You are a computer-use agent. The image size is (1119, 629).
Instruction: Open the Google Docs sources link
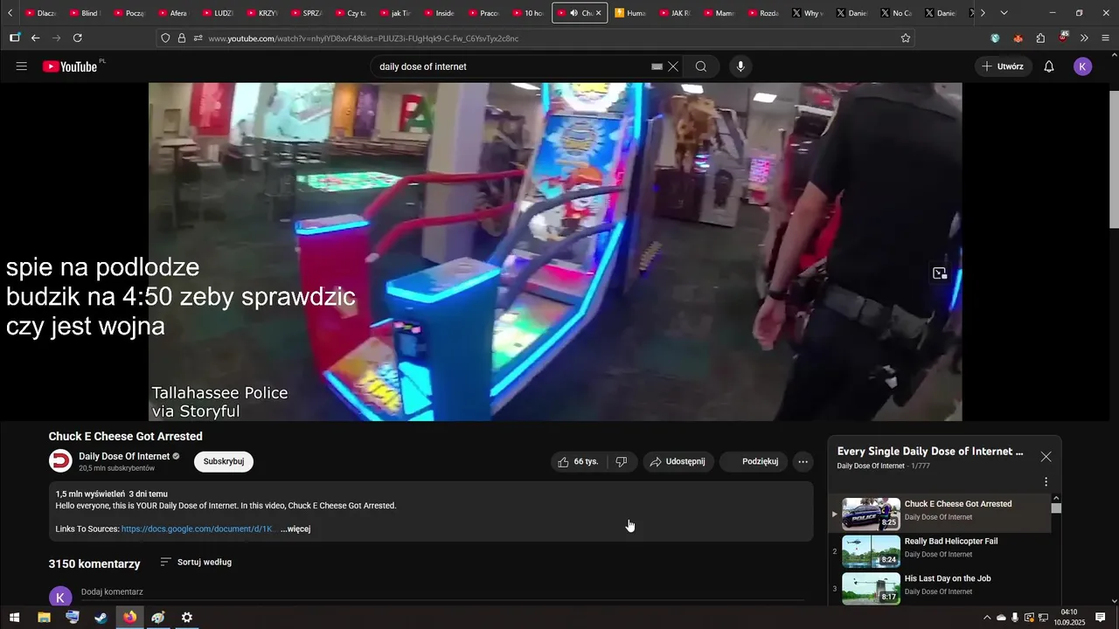[x=198, y=529]
